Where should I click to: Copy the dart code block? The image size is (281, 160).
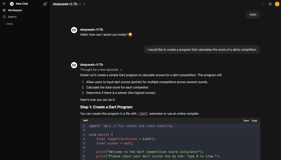(x=254, y=121)
